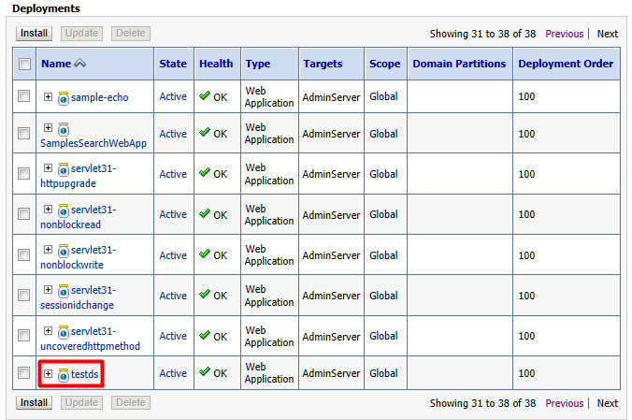Sort table by Type column header
Viewport: 632px width, 420px height.
pyautogui.click(x=258, y=64)
